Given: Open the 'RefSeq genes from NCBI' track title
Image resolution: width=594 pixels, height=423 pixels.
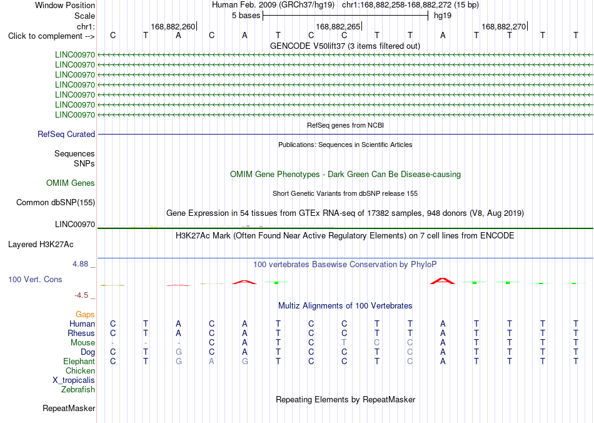Looking at the screenshot, I should 346,125.
